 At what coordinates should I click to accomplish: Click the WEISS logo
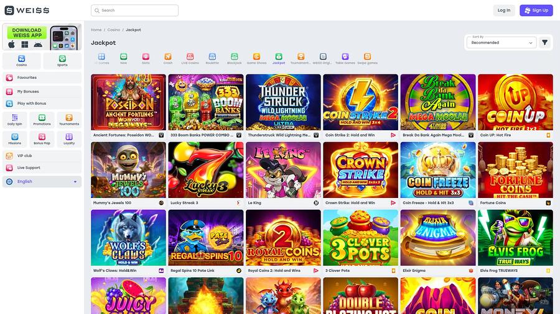(x=27, y=11)
